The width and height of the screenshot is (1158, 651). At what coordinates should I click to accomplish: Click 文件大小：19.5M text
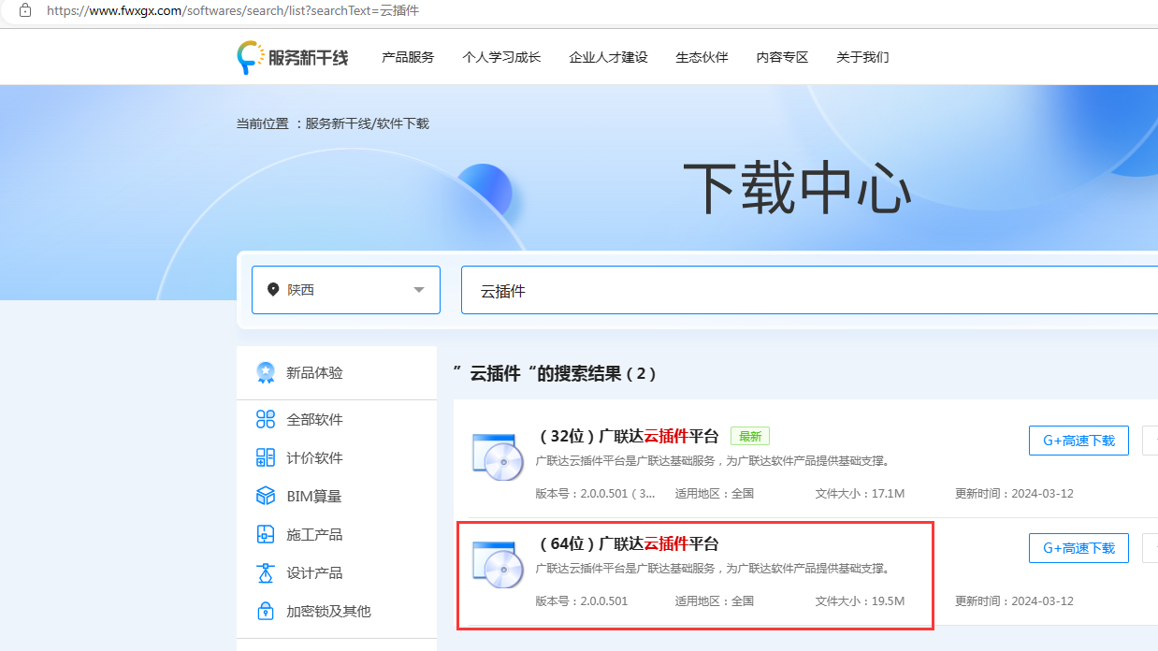click(x=860, y=600)
